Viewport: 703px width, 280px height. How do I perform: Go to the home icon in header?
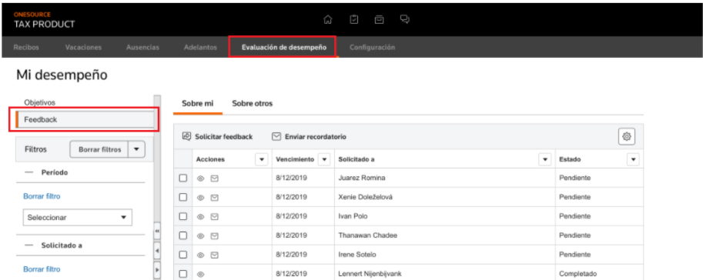point(328,20)
